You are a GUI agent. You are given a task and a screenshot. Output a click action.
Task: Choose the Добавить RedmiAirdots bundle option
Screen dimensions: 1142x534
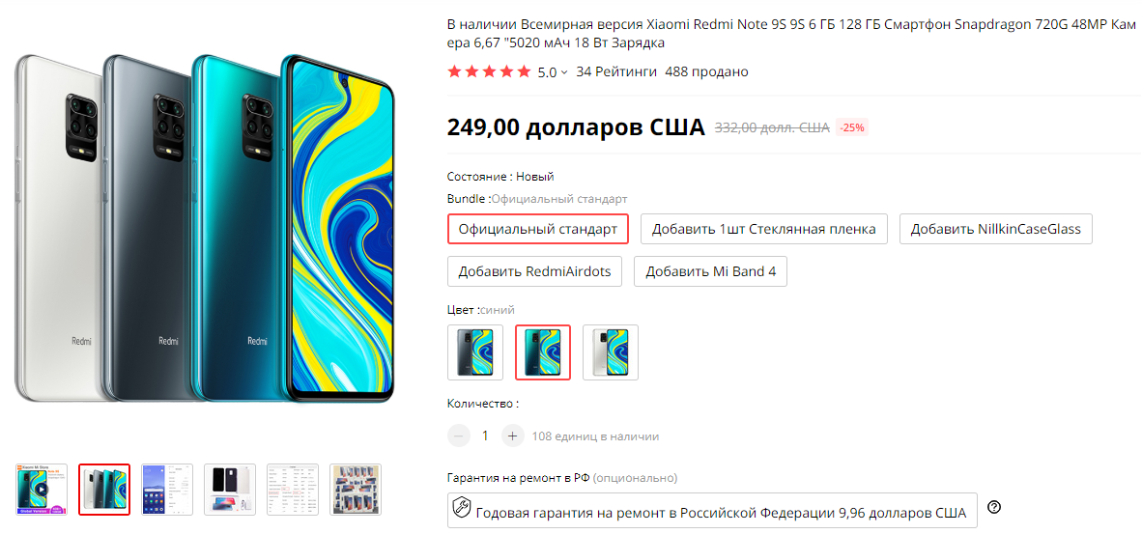point(534,271)
